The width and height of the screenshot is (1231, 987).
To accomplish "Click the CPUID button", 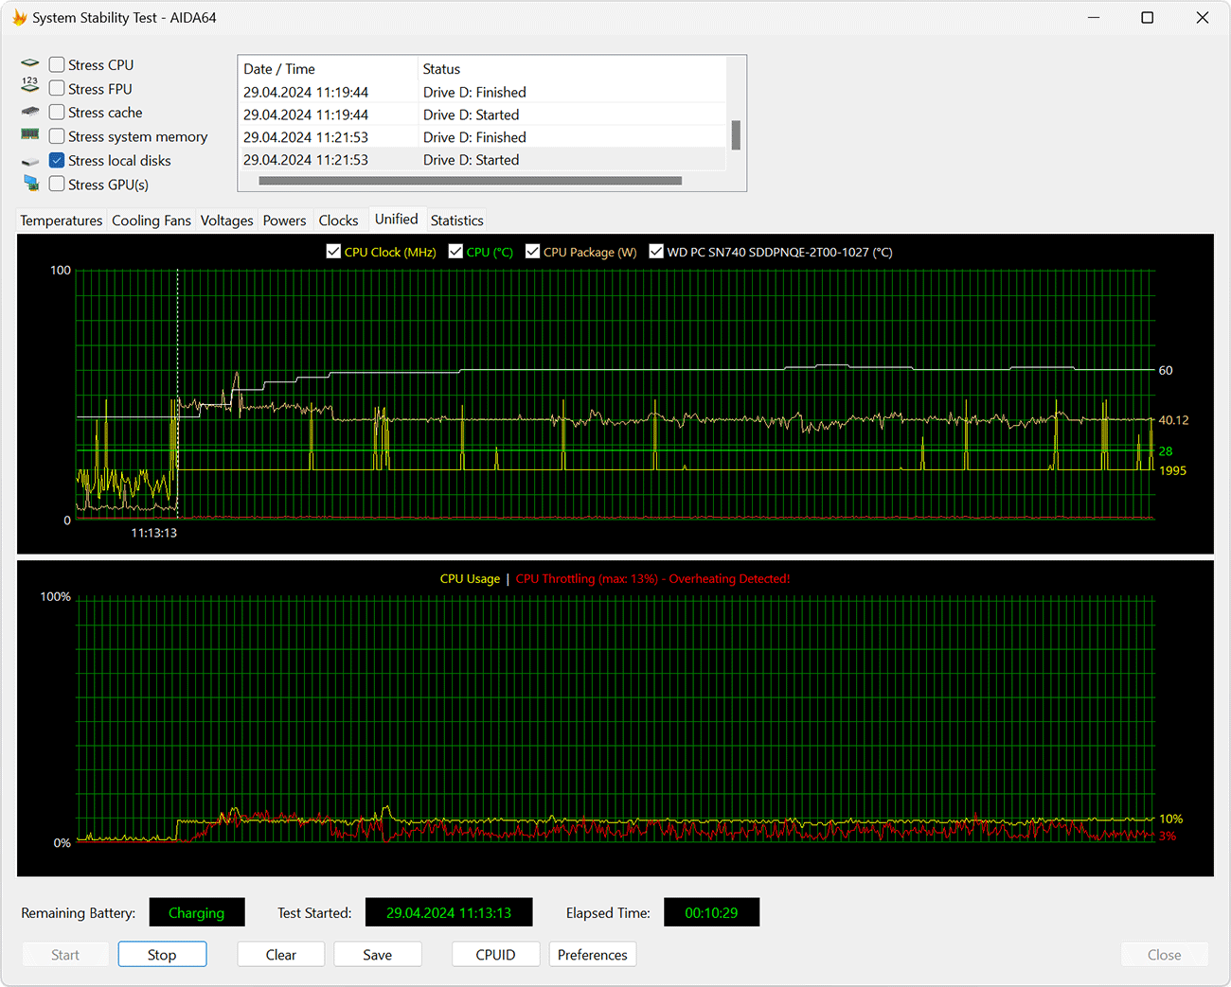I will pos(495,955).
